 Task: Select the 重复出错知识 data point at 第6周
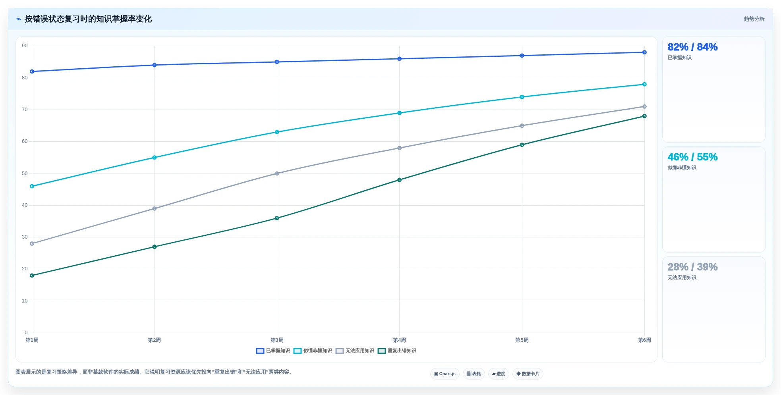pyautogui.click(x=644, y=116)
